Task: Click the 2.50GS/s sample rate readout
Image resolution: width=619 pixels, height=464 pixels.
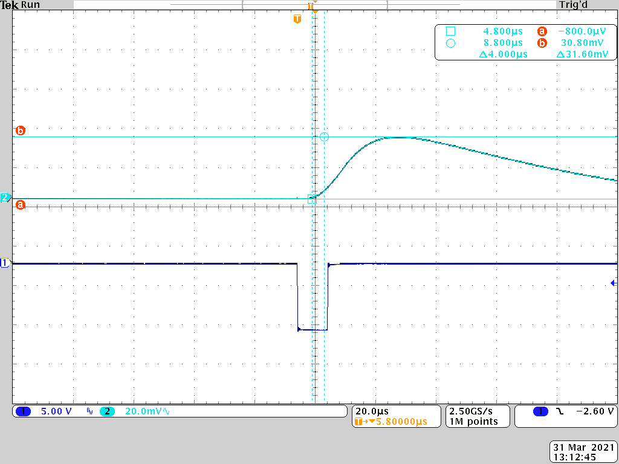Action: click(x=471, y=411)
